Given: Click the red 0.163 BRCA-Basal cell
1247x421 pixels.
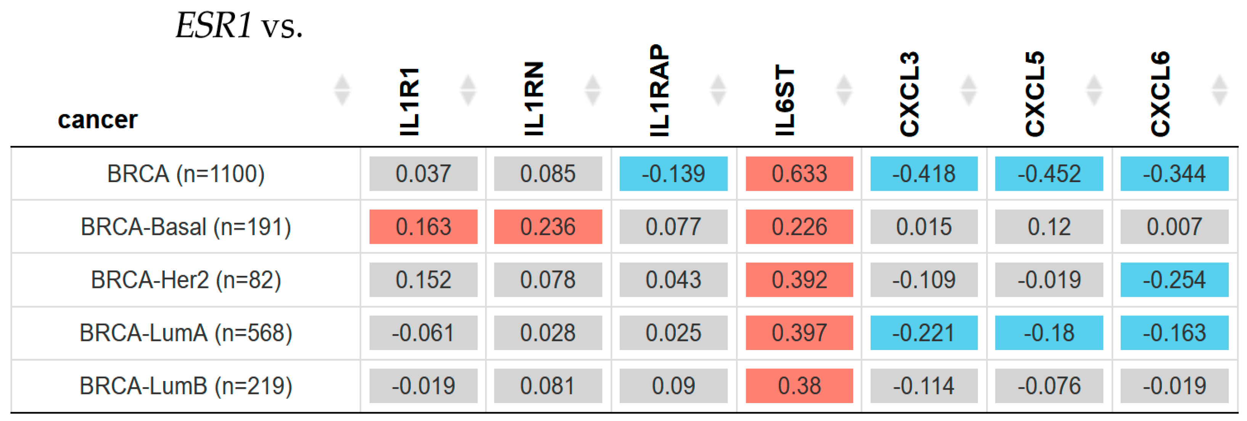Looking at the screenshot, I should [423, 227].
